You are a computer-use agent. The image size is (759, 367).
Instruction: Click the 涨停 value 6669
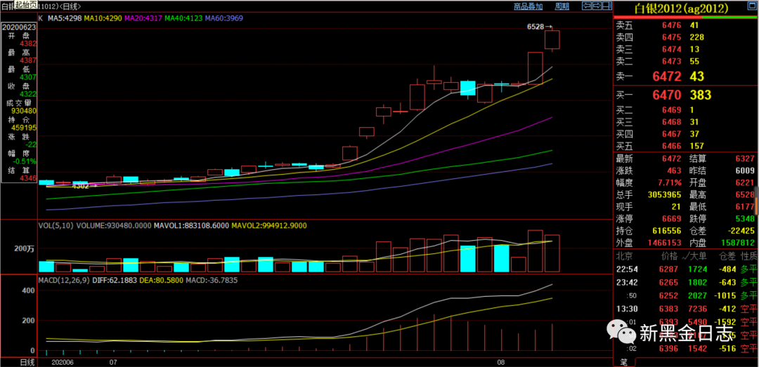coord(673,219)
